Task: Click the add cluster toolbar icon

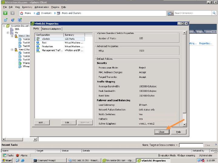Action: (20, 20)
